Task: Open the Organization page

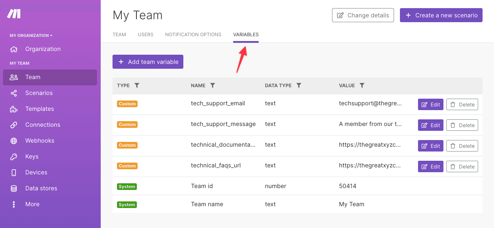Action: (x=42, y=49)
